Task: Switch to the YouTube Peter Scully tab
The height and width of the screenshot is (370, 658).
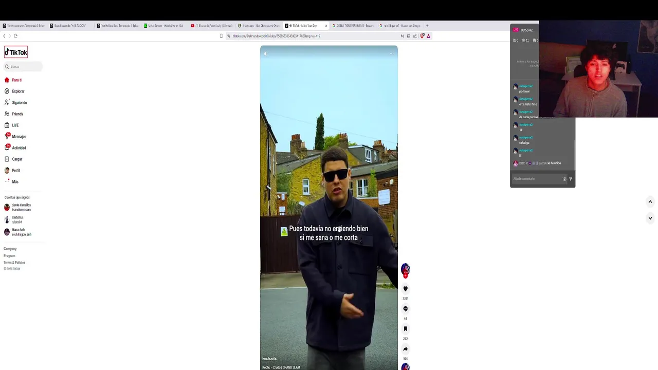Action: click(212, 26)
